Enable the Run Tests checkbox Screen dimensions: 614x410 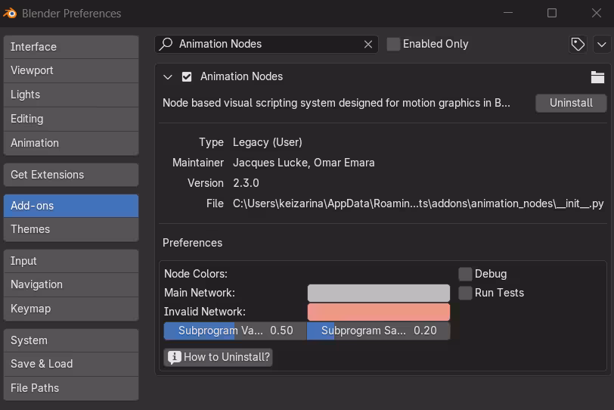pyautogui.click(x=465, y=293)
